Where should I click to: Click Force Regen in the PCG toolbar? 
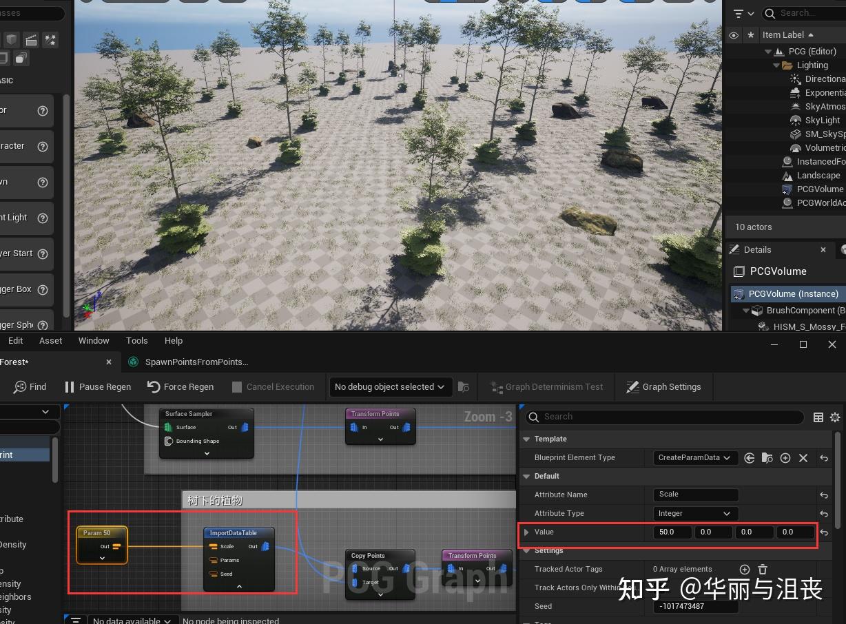tap(180, 386)
